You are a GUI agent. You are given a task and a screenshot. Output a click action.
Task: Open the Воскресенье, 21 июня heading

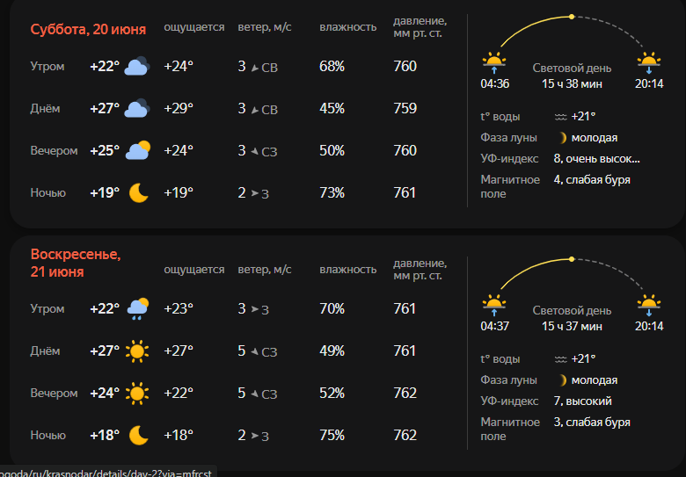(x=76, y=264)
